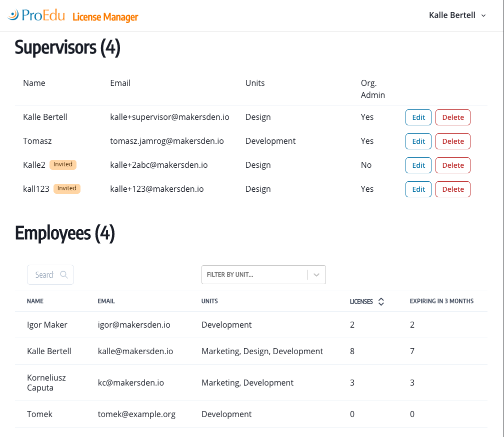Viewport: 504px width, 437px height.
Task: Edit the kall123 supervisor row
Action: point(418,189)
